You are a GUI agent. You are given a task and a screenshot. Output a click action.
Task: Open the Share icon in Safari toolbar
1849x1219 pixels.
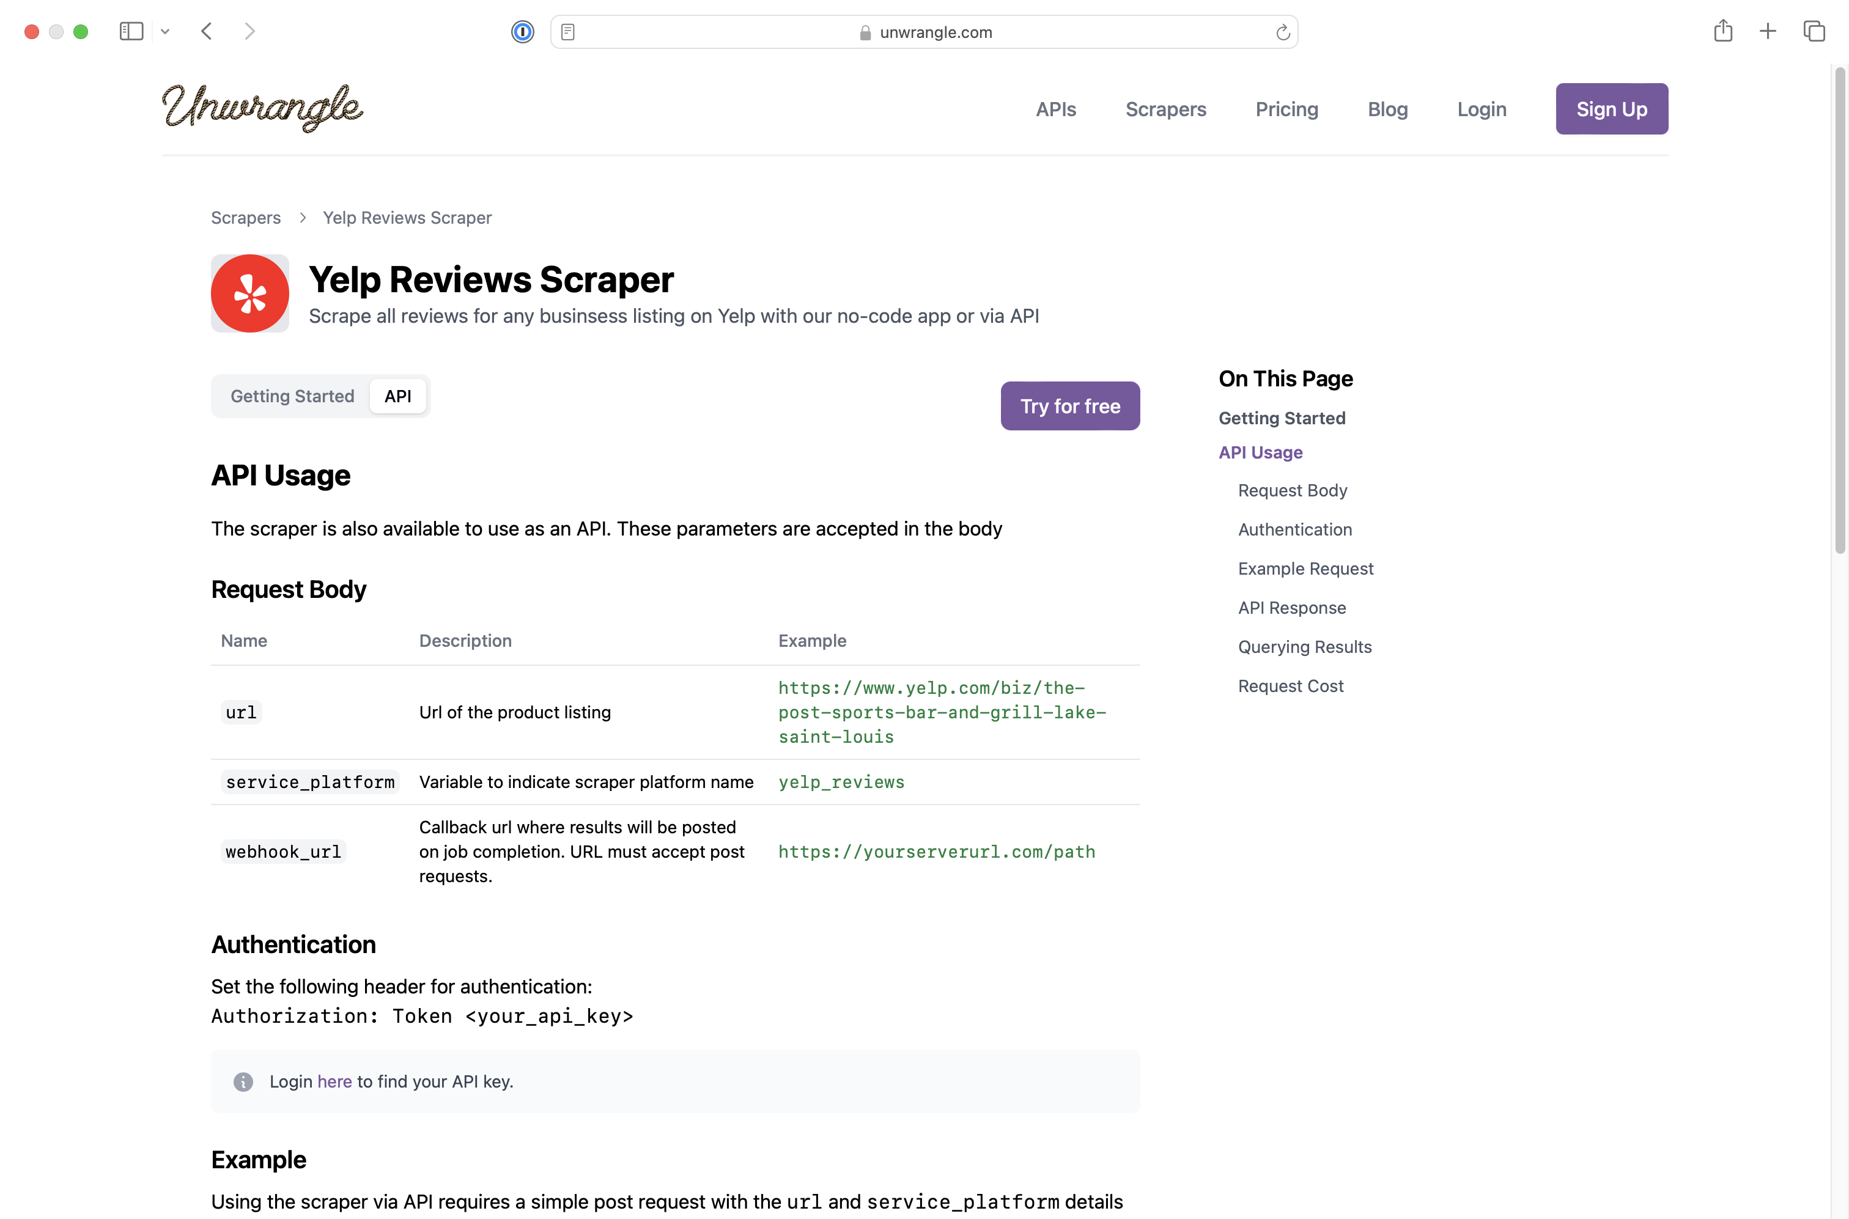pyautogui.click(x=1723, y=31)
